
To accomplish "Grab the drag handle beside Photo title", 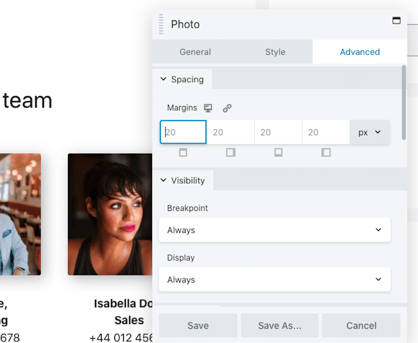I will (x=161, y=25).
